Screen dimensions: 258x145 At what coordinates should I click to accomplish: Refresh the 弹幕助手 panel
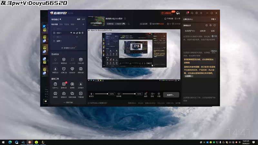click(214, 25)
